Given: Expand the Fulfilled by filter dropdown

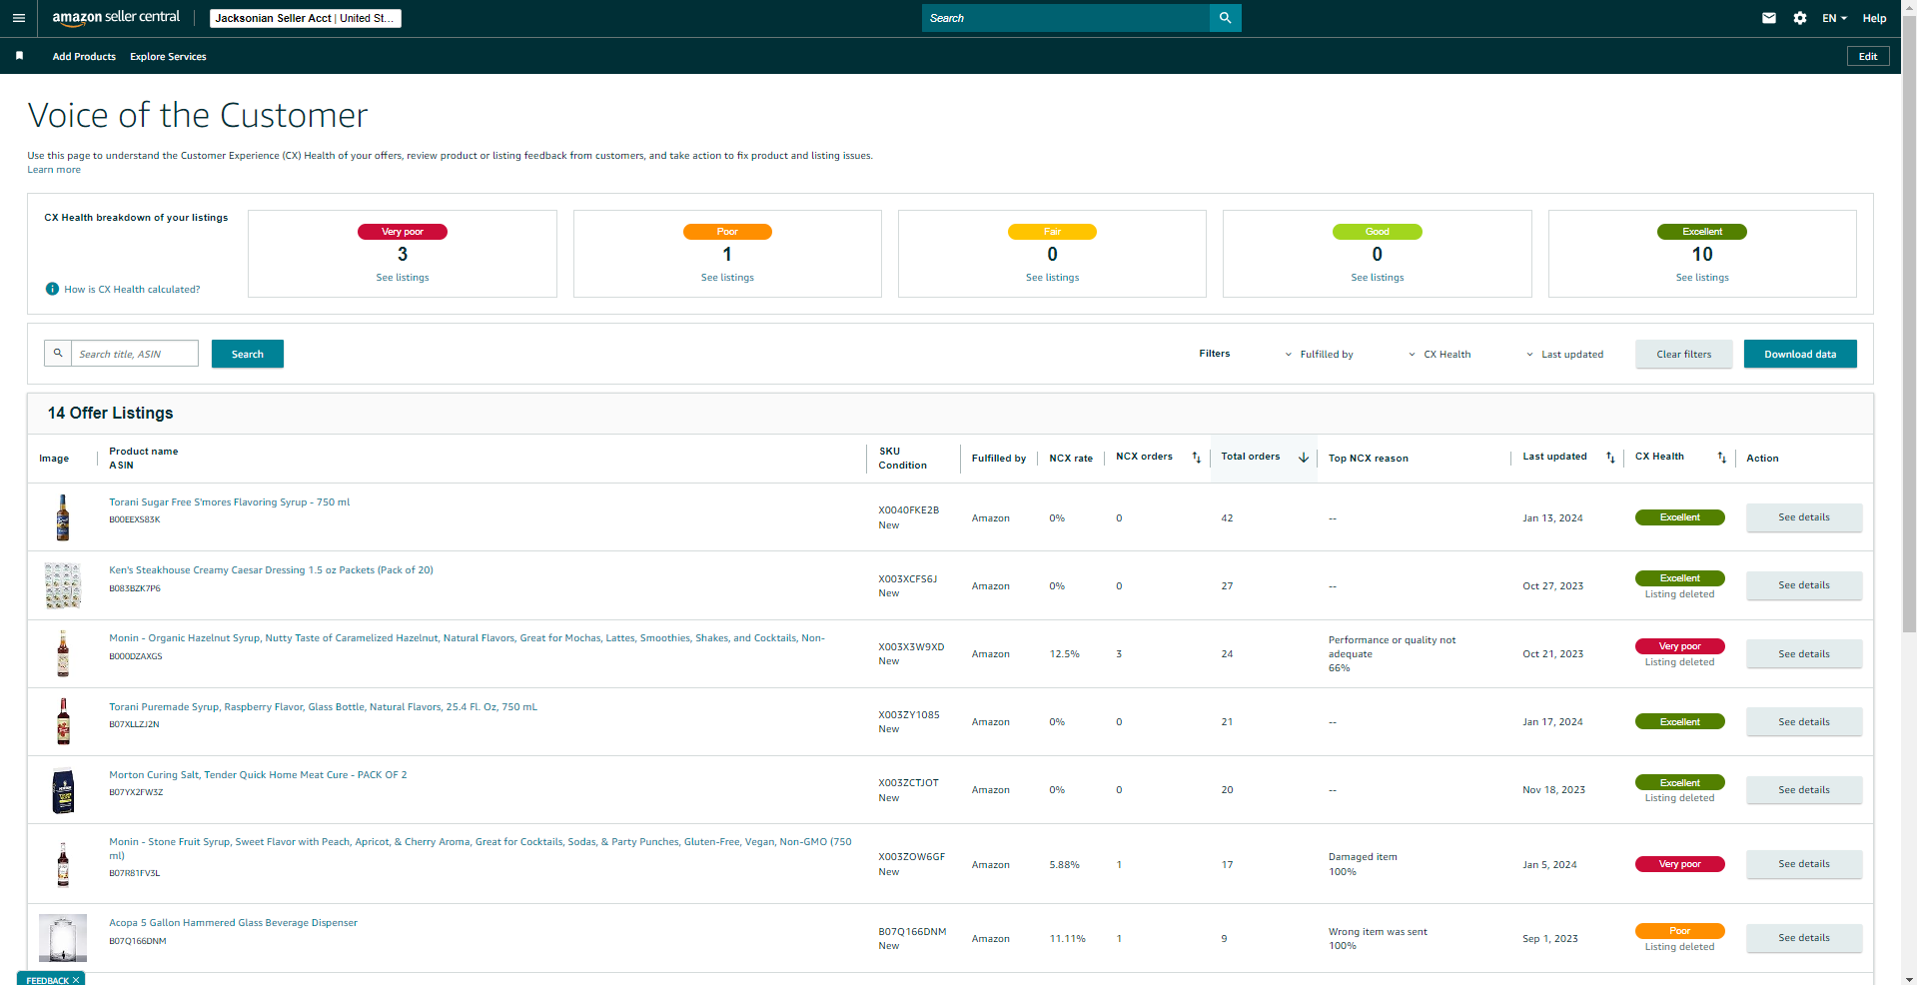Looking at the screenshot, I should [x=1320, y=355].
